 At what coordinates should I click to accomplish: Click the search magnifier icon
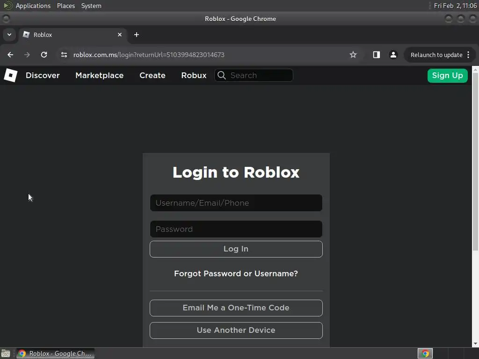click(222, 75)
